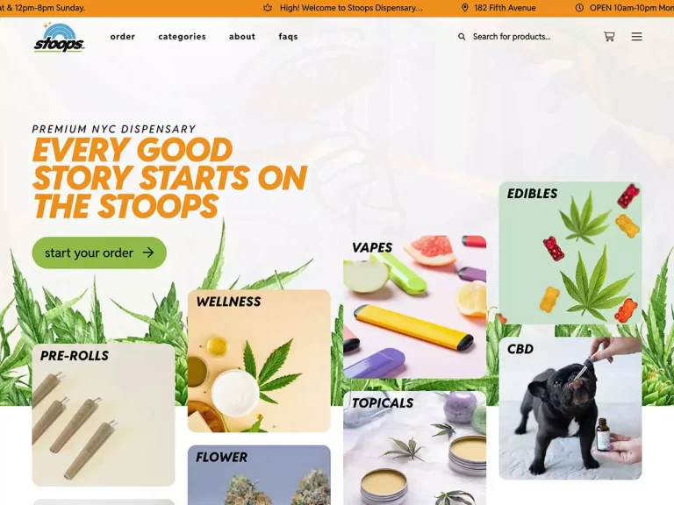This screenshot has width=674, height=505.
Task: Click the location pin icon in banner
Action: (x=464, y=8)
